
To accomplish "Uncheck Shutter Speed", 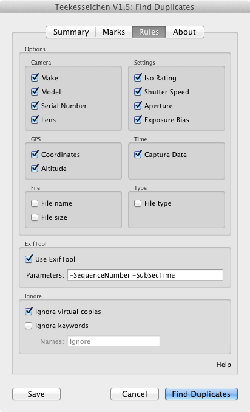I will point(138,92).
